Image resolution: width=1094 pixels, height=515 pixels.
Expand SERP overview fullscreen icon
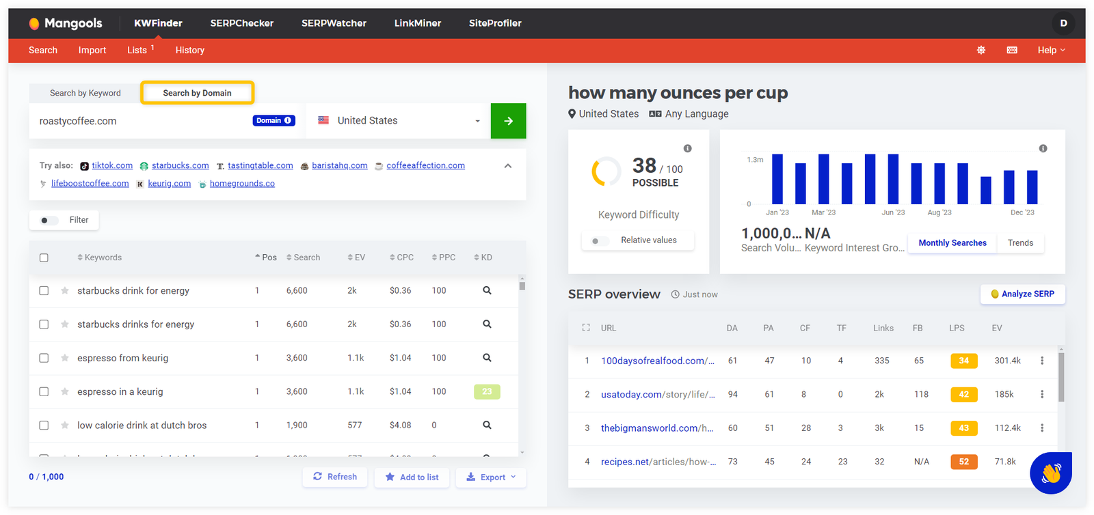coord(586,328)
